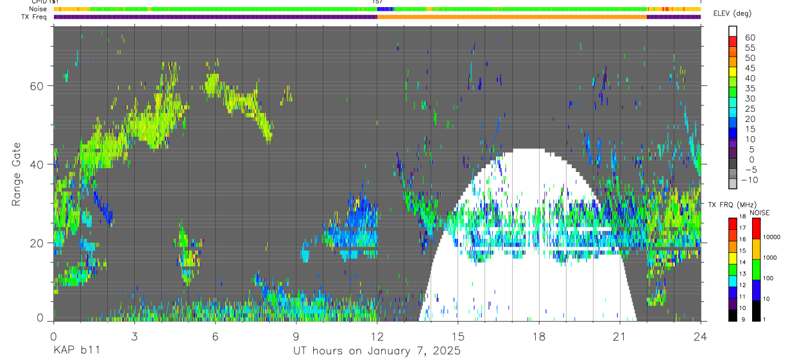
Task: Click the 'UT hours on January 7, 2025' label
Action: tap(377, 351)
